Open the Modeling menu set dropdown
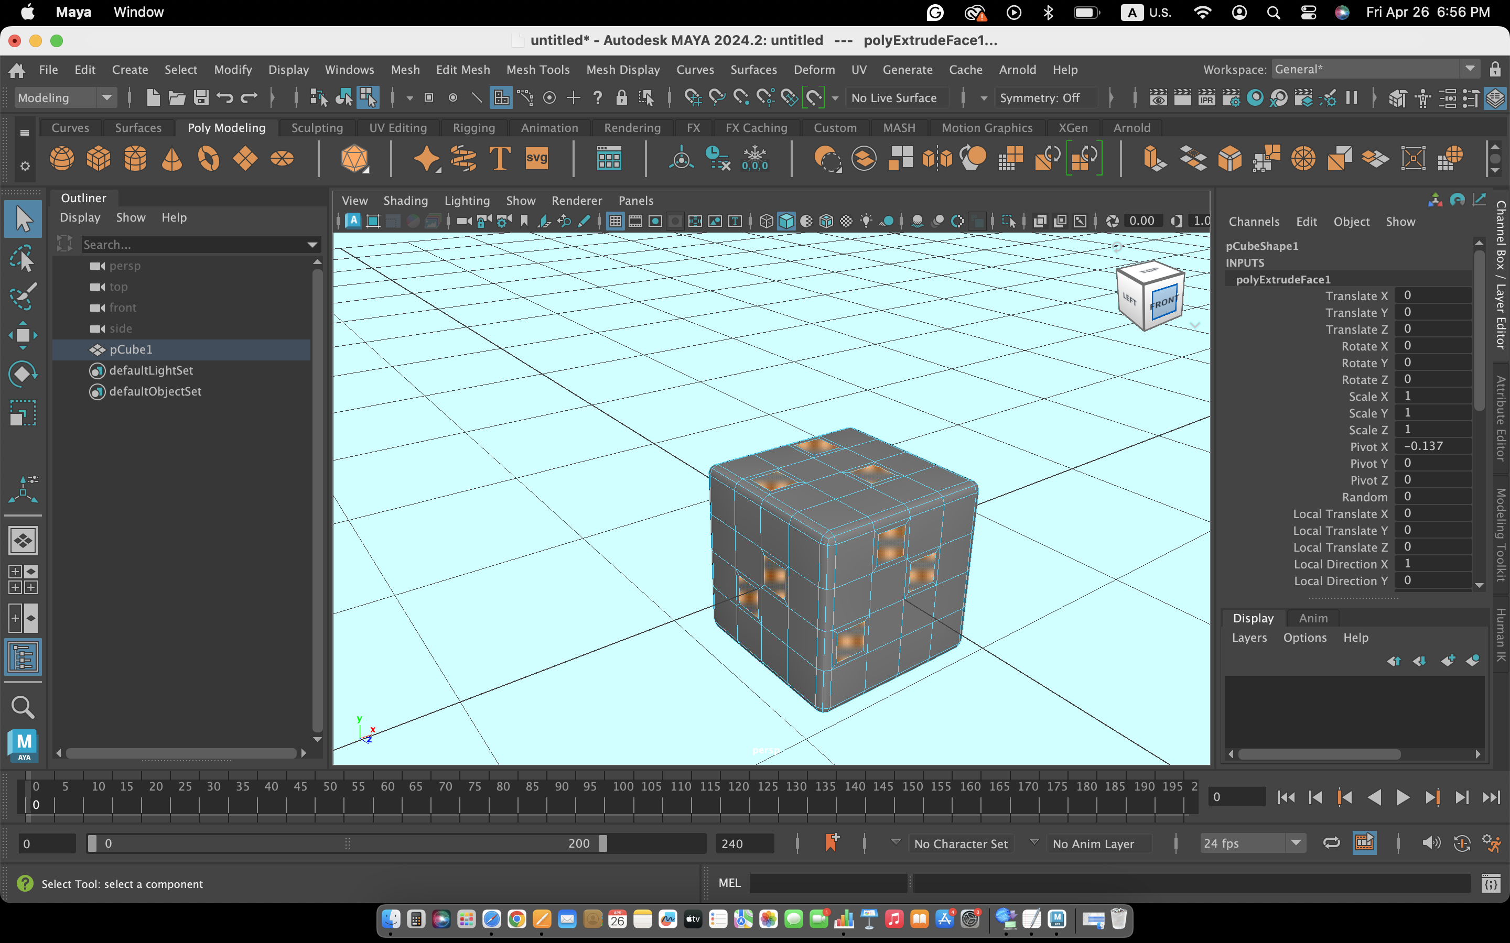Image resolution: width=1510 pixels, height=943 pixels. point(66,98)
